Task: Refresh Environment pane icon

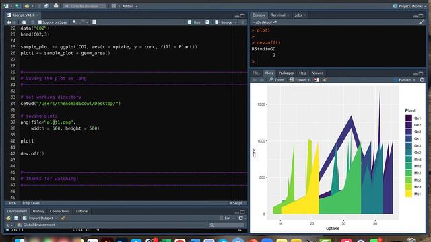Action: click(x=240, y=218)
